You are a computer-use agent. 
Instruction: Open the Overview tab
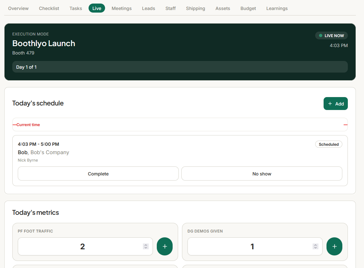click(18, 8)
